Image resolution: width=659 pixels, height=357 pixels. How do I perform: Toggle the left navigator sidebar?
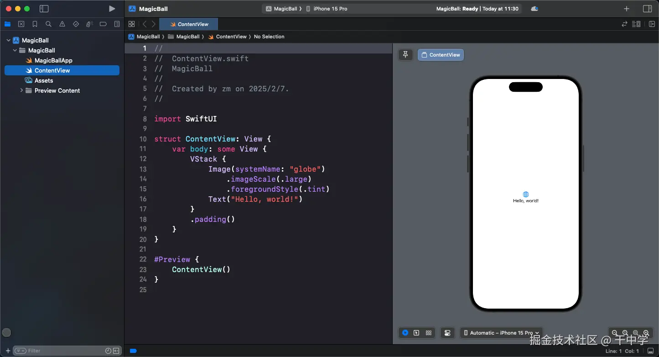tap(44, 9)
